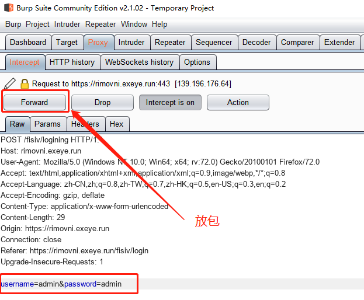Click the Content-Length: 29 line
The image size is (364, 300).
[x=33, y=217]
